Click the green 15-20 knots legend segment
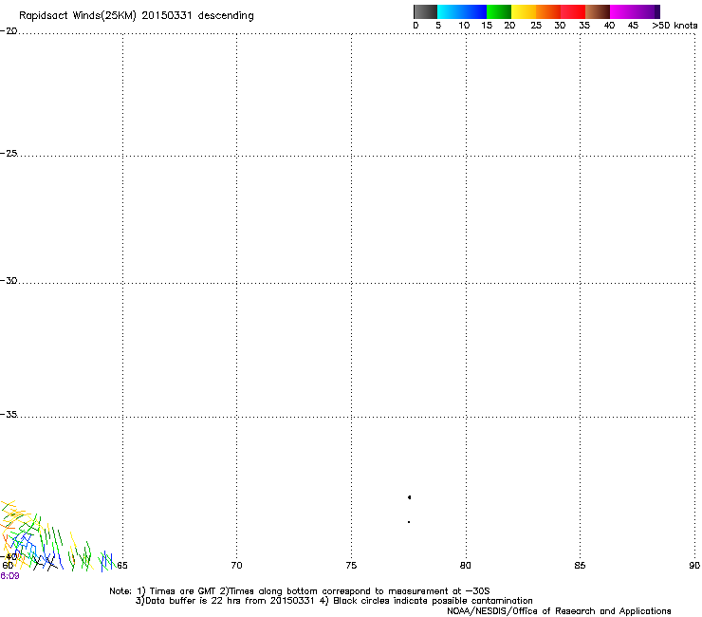 [499, 11]
